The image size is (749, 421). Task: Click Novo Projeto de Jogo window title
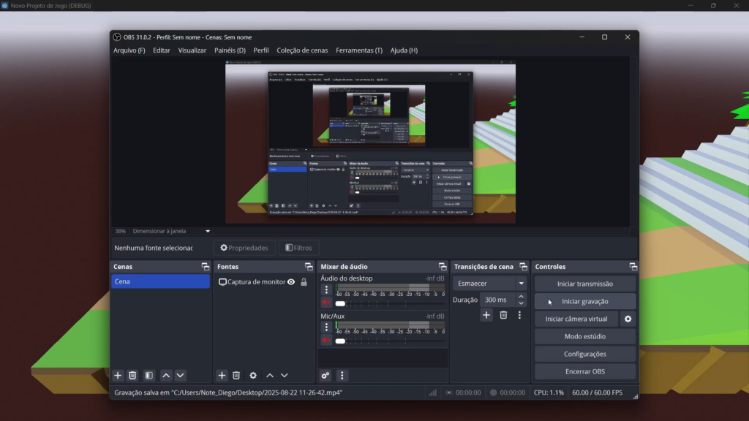coord(50,6)
